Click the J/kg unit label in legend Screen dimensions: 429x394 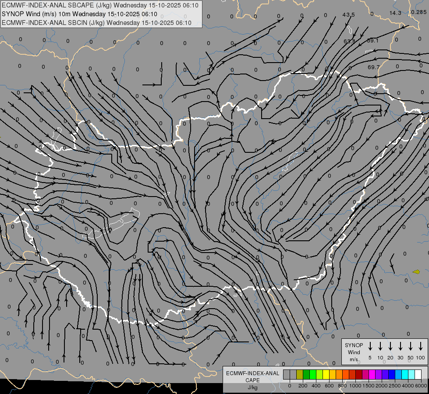click(252, 387)
